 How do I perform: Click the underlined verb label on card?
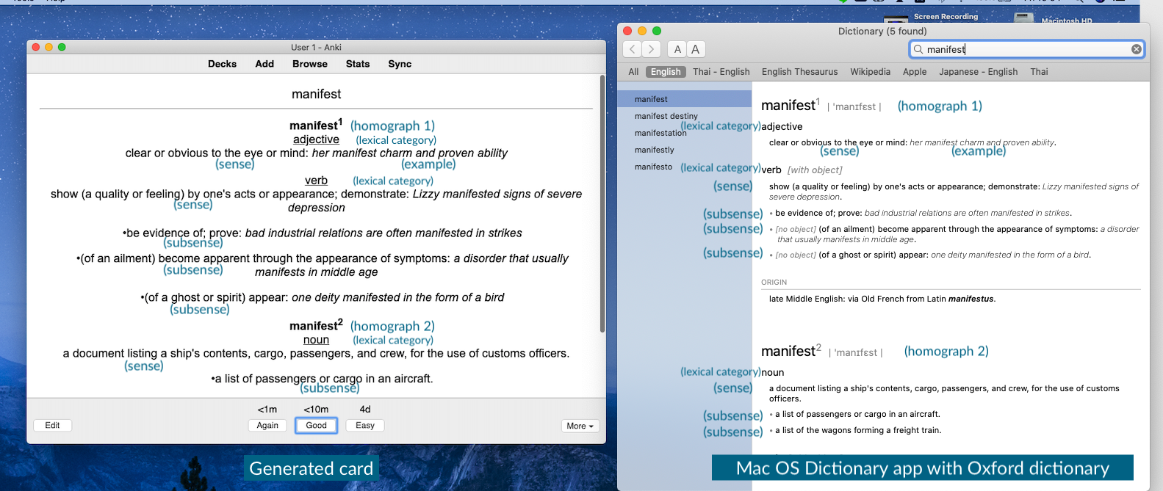(x=316, y=181)
